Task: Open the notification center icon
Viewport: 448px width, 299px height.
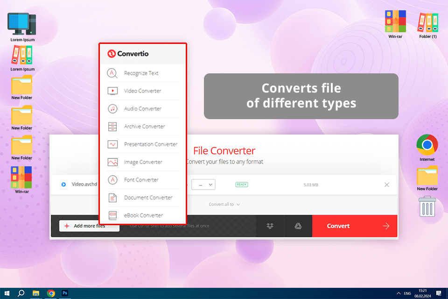Action: (439, 293)
